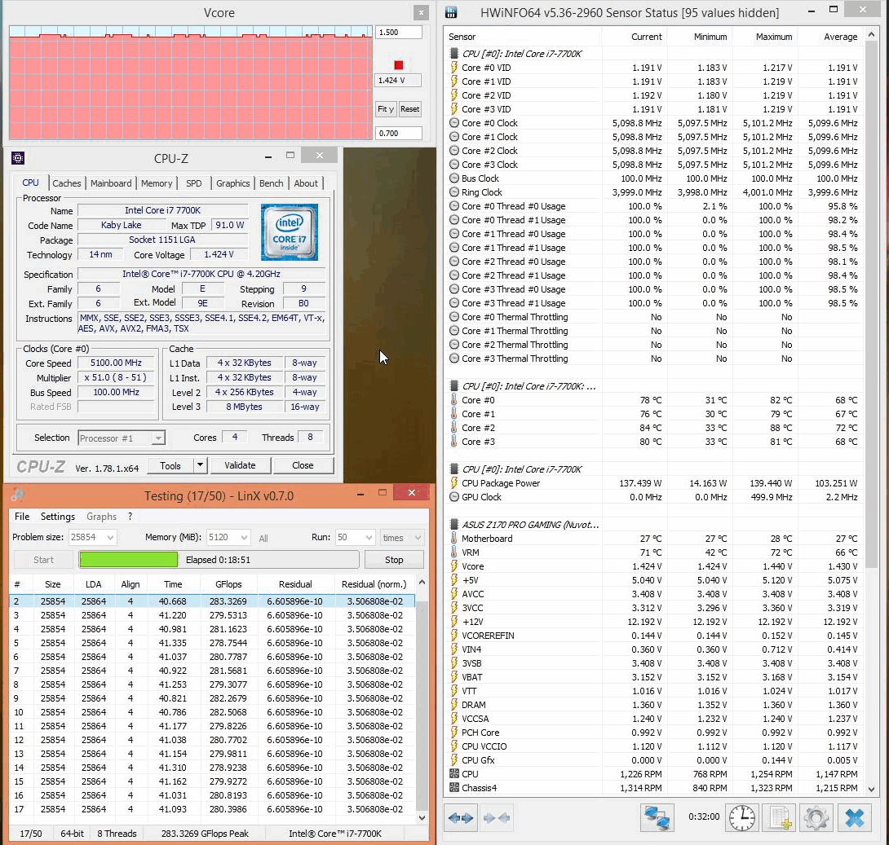Click HWiNFO logging document icon

pos(781,818)
